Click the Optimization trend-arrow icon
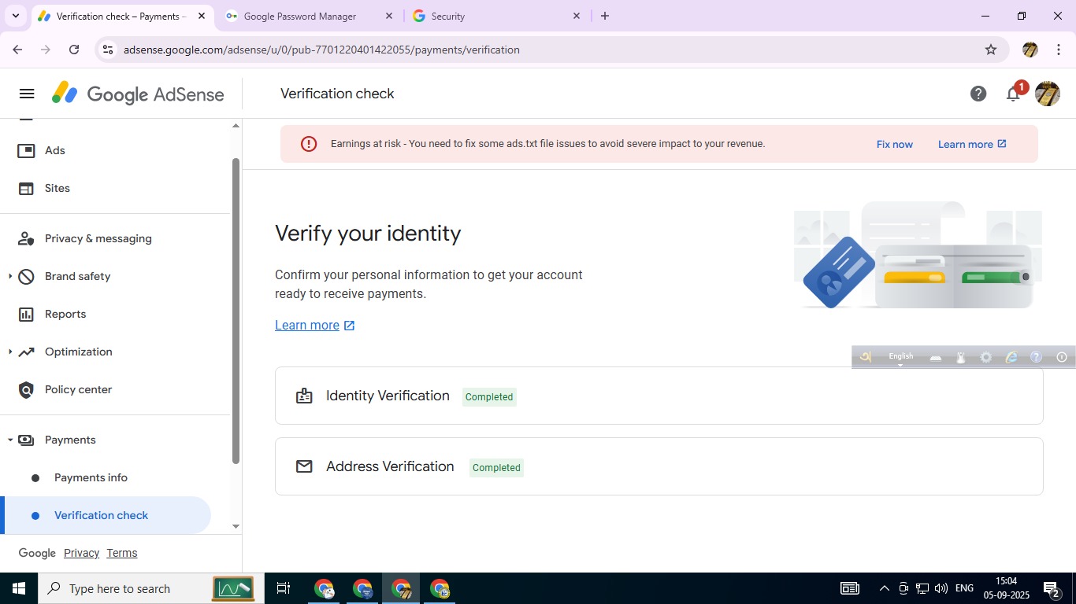Viewport: 1076px width, 604px height. (x=26, y=352)
